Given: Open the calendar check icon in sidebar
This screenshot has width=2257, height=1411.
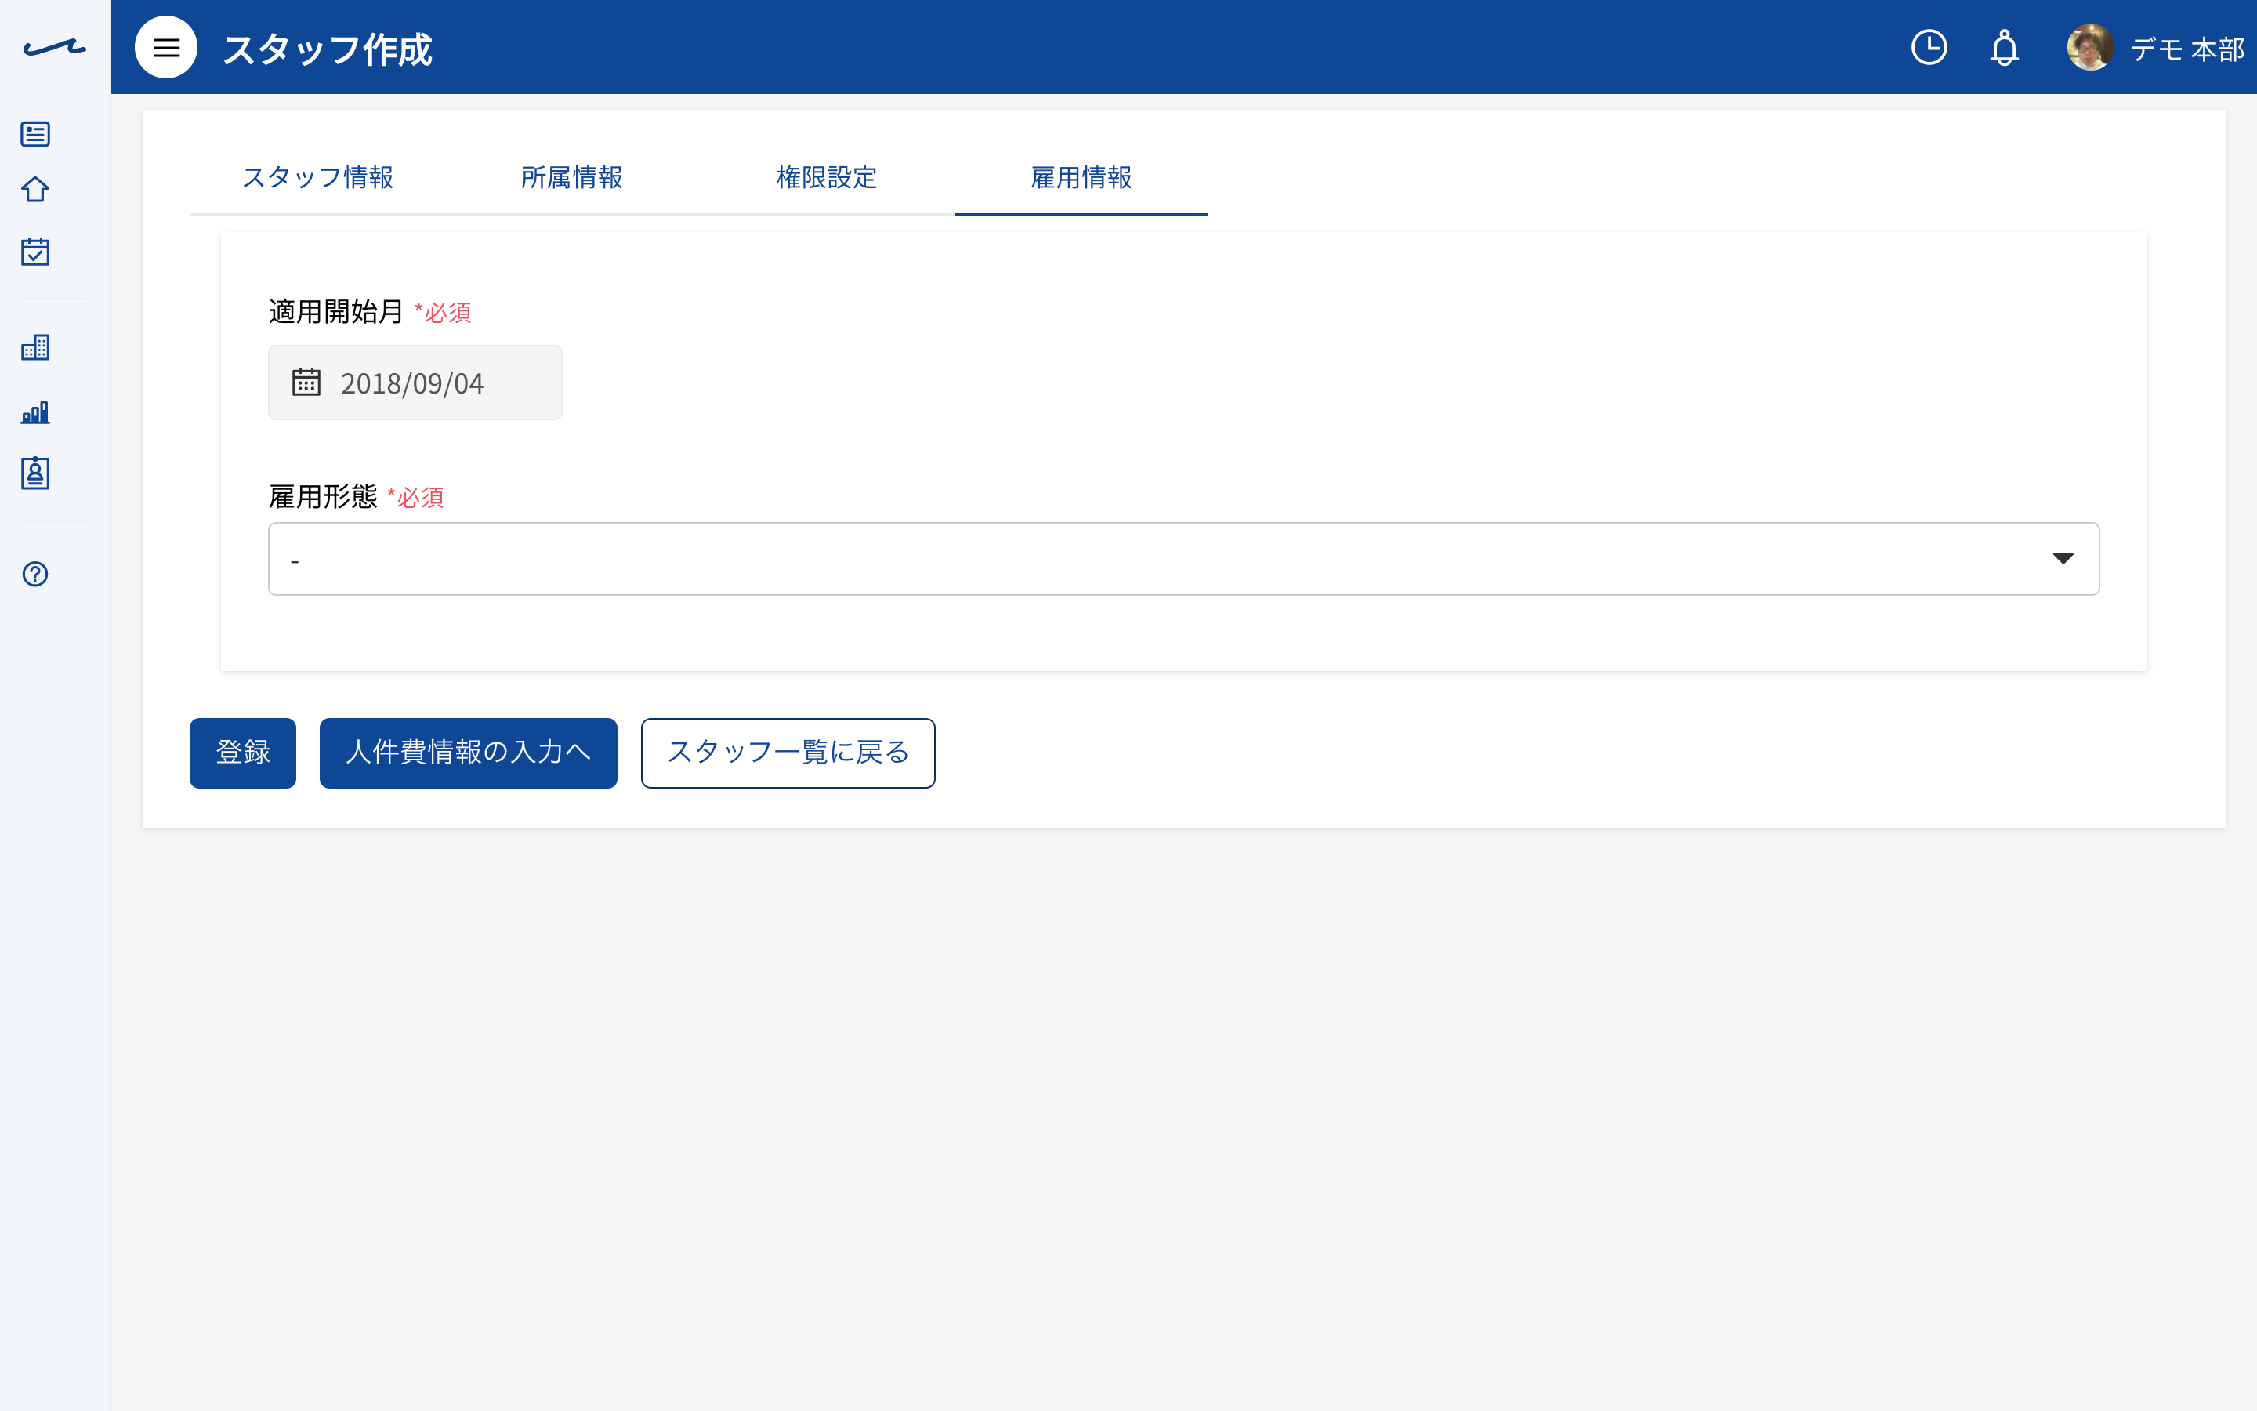Looking at the screenshot, I should click(35, 251).
